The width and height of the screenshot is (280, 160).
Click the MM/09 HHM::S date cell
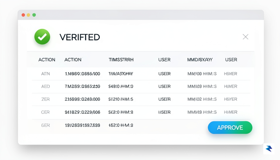[x=202, y=86]
